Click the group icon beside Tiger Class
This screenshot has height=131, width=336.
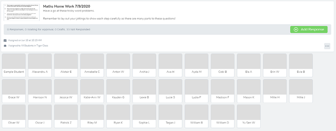5,46
